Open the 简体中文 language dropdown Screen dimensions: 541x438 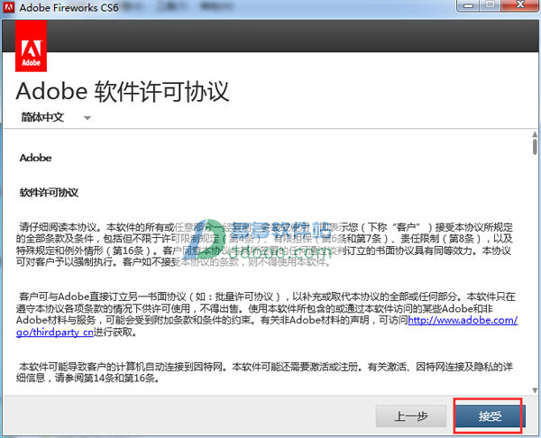[55, 117]
